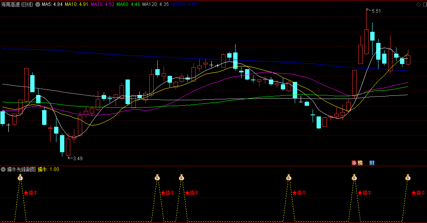Screen dimensions: 427x223
Task: Open the 涨 info marker icon
Action: point(354,163)
